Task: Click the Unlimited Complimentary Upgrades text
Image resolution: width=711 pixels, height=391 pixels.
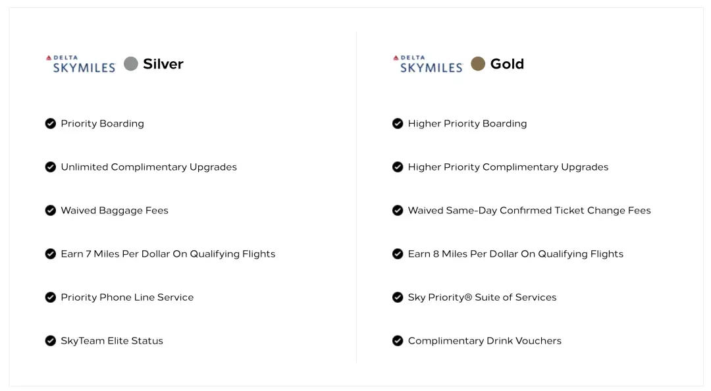Action: (149, 167)
